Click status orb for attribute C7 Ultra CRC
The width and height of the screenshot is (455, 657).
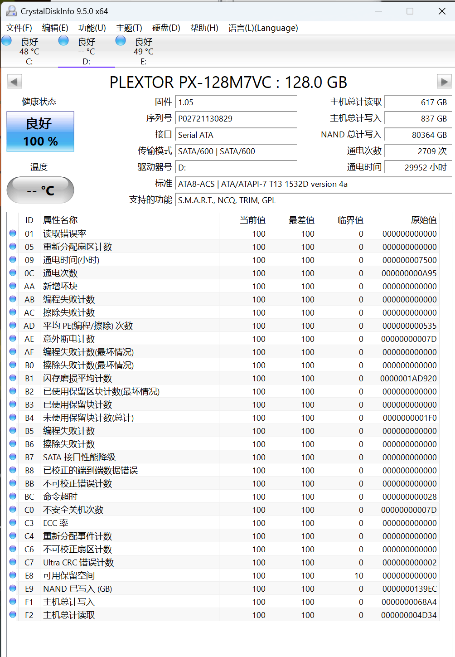[x=13, y=562]
